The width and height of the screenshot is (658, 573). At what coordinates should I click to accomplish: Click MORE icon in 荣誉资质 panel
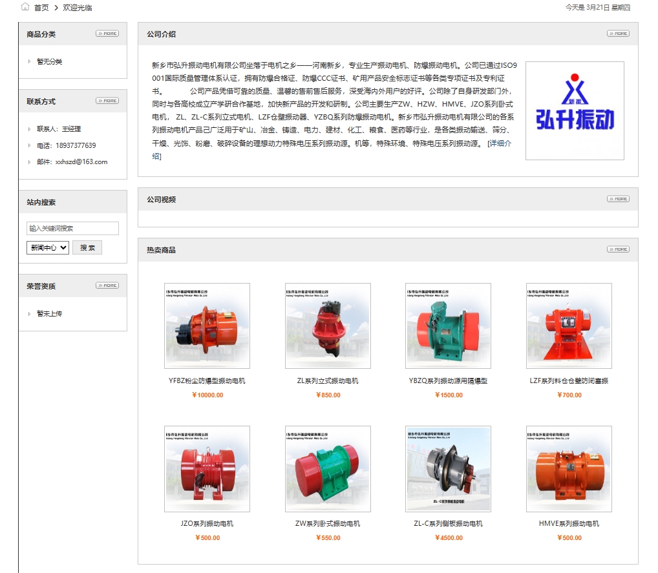pyautogui.click(x=107, y=286)
